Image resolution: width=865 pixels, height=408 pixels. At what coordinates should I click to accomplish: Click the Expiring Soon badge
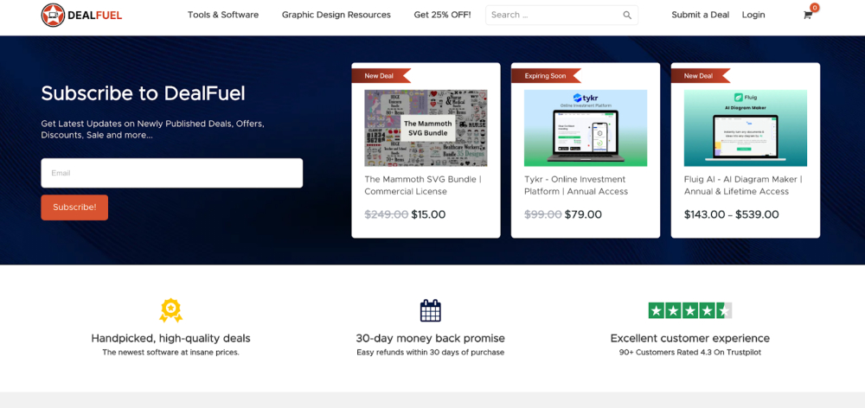[x=546, y=75]
